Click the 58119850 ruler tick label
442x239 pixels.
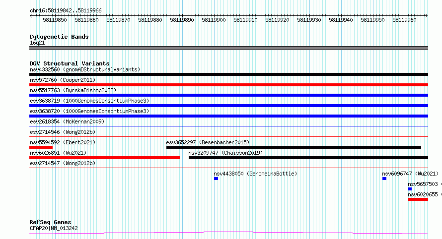55,20
